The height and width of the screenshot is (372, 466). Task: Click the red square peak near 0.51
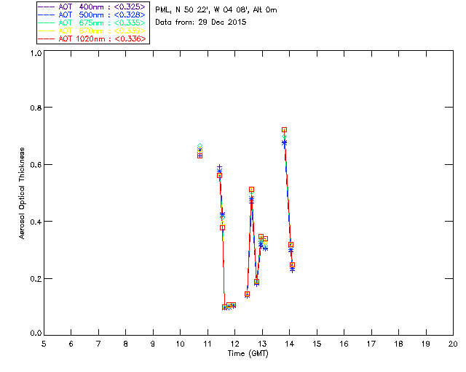click(251, 189)
